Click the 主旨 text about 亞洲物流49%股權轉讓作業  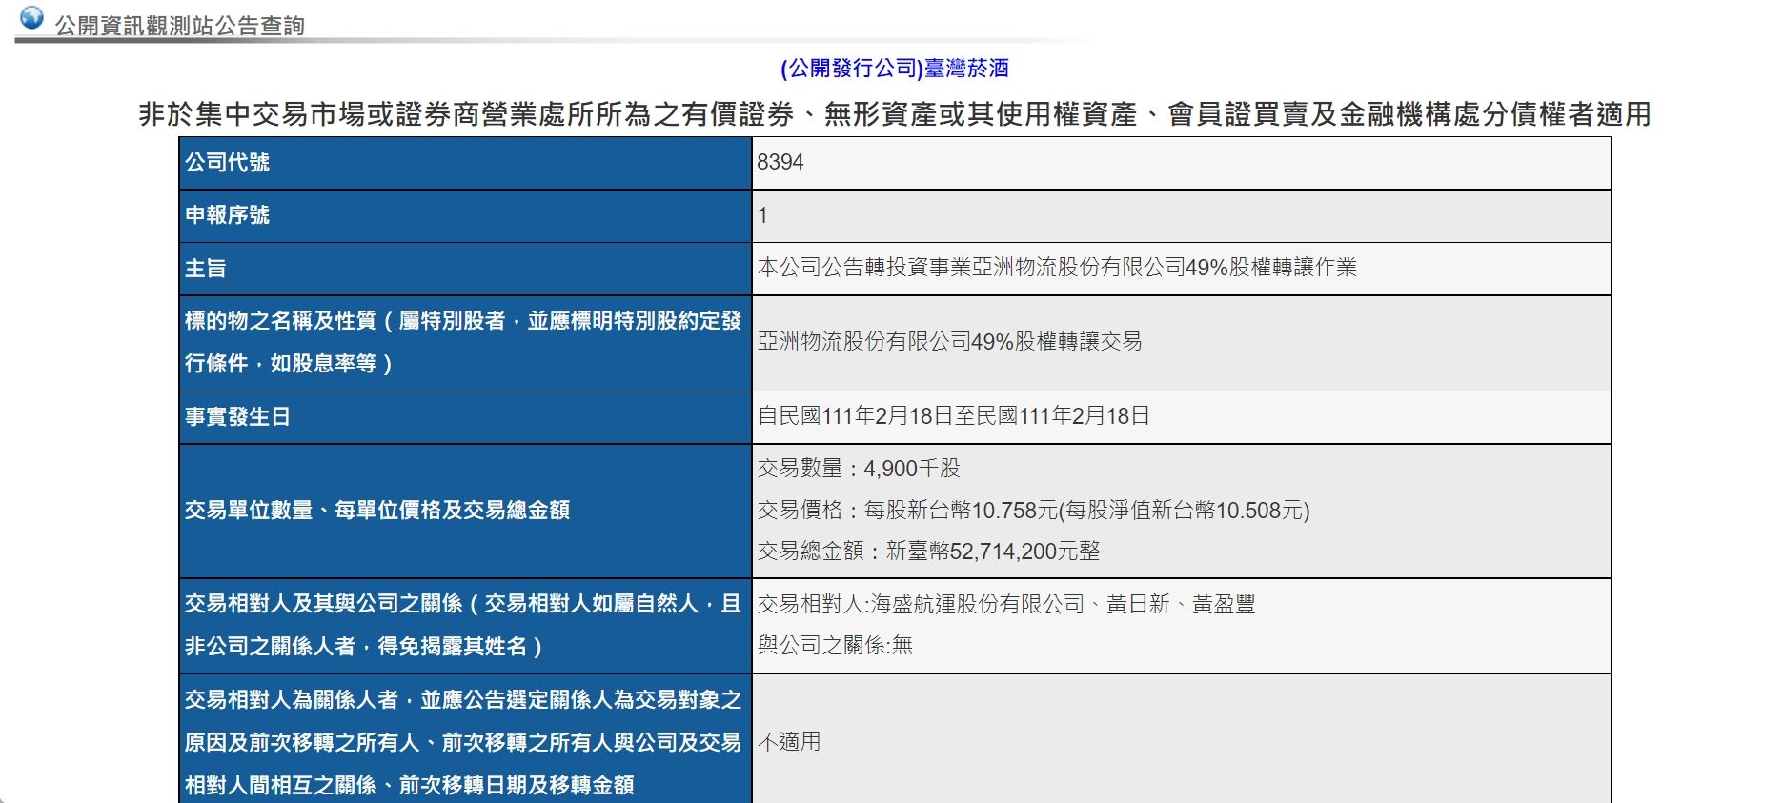1057,268
